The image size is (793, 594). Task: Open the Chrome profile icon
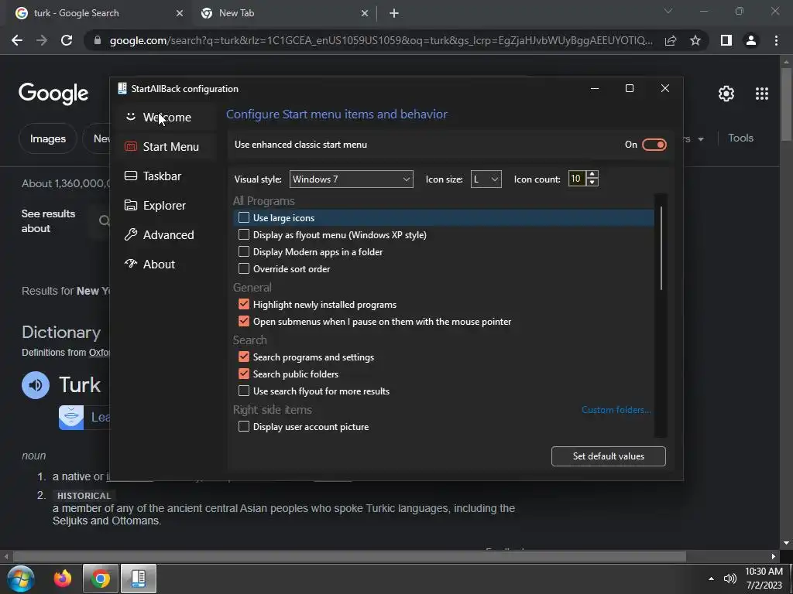tap(751, 40)
